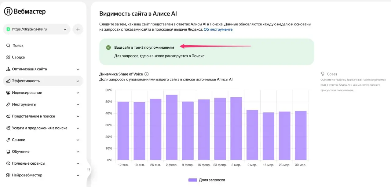The height and width of the screenshot is (187, 391).
Task: Click the 16 мар. chart bar
Action: pos(269,136)
